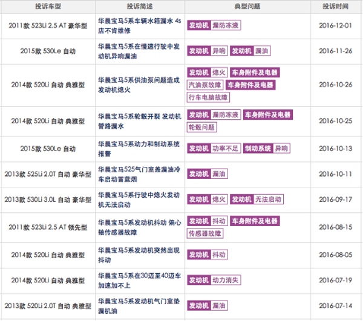Open complaint 华晨宝马5系动力和制动系统报警
Screen dimensions: 363x321
click(139, 149)
